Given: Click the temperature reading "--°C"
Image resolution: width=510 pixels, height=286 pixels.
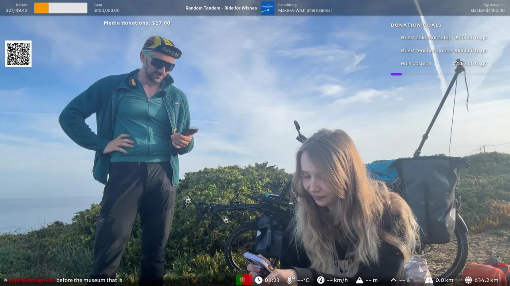Looking at the screenshot, I should tap(303, 280).
